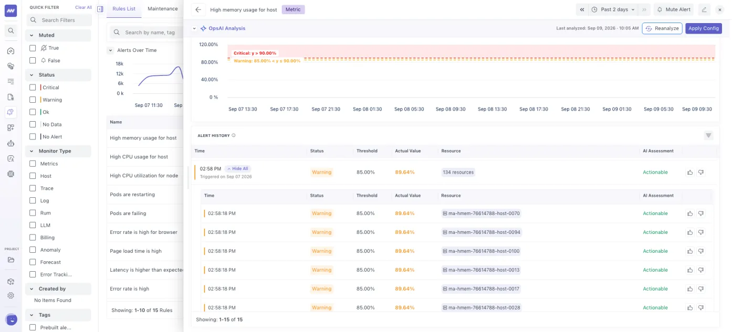Image resolution: width=732 pixels, height=332 pixels.
Task: Check the Muted True filter
Action: point(33,48)
